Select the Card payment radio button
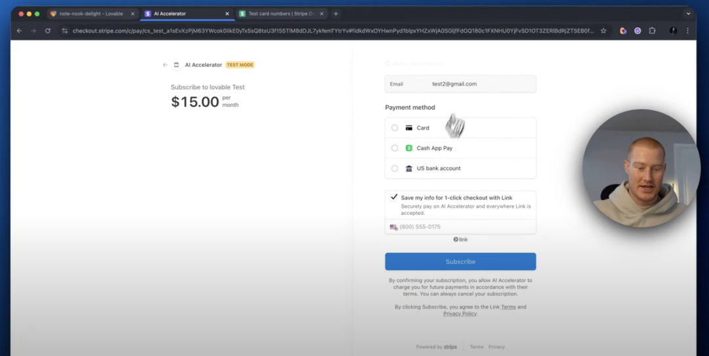This screenshot has height=356, width=709. pos(395,128)
